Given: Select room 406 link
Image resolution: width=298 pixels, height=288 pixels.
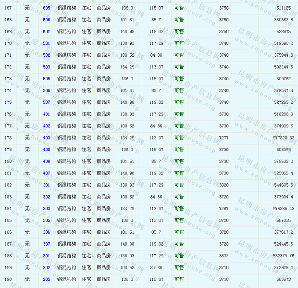Looking at the screenshot, I should coord(46,161).
